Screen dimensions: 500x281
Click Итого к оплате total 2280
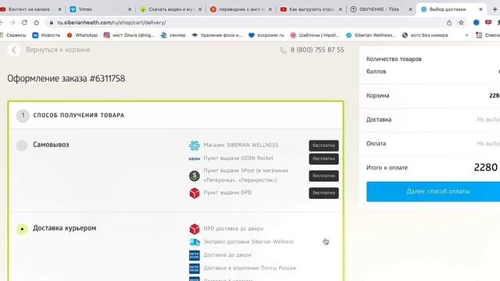[x=485, y=167]
